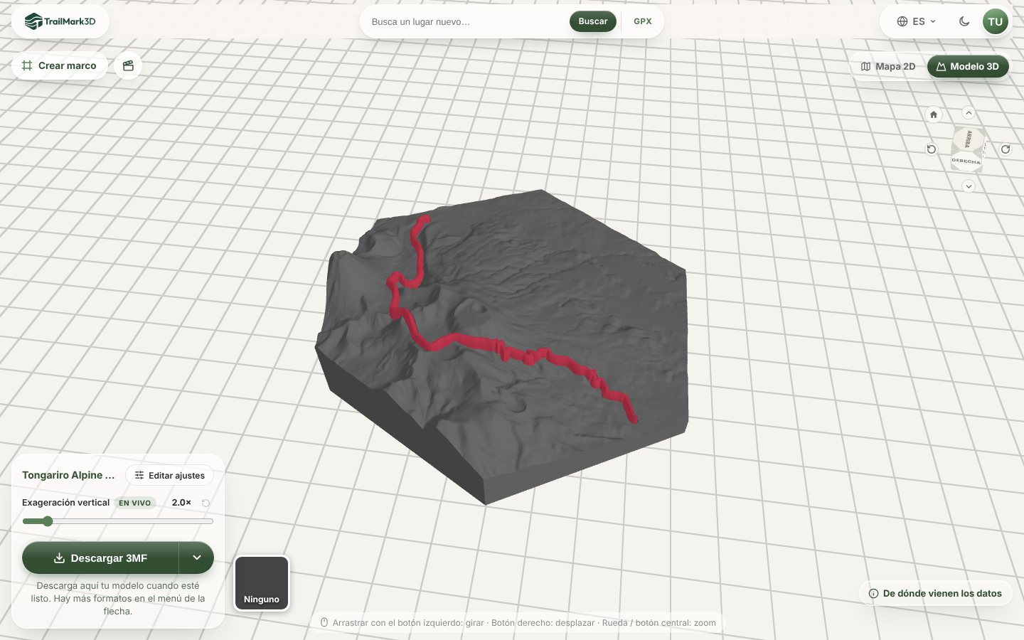Switch to the Mapa 2D tab

pyautogui.click(x=888, y=66)
